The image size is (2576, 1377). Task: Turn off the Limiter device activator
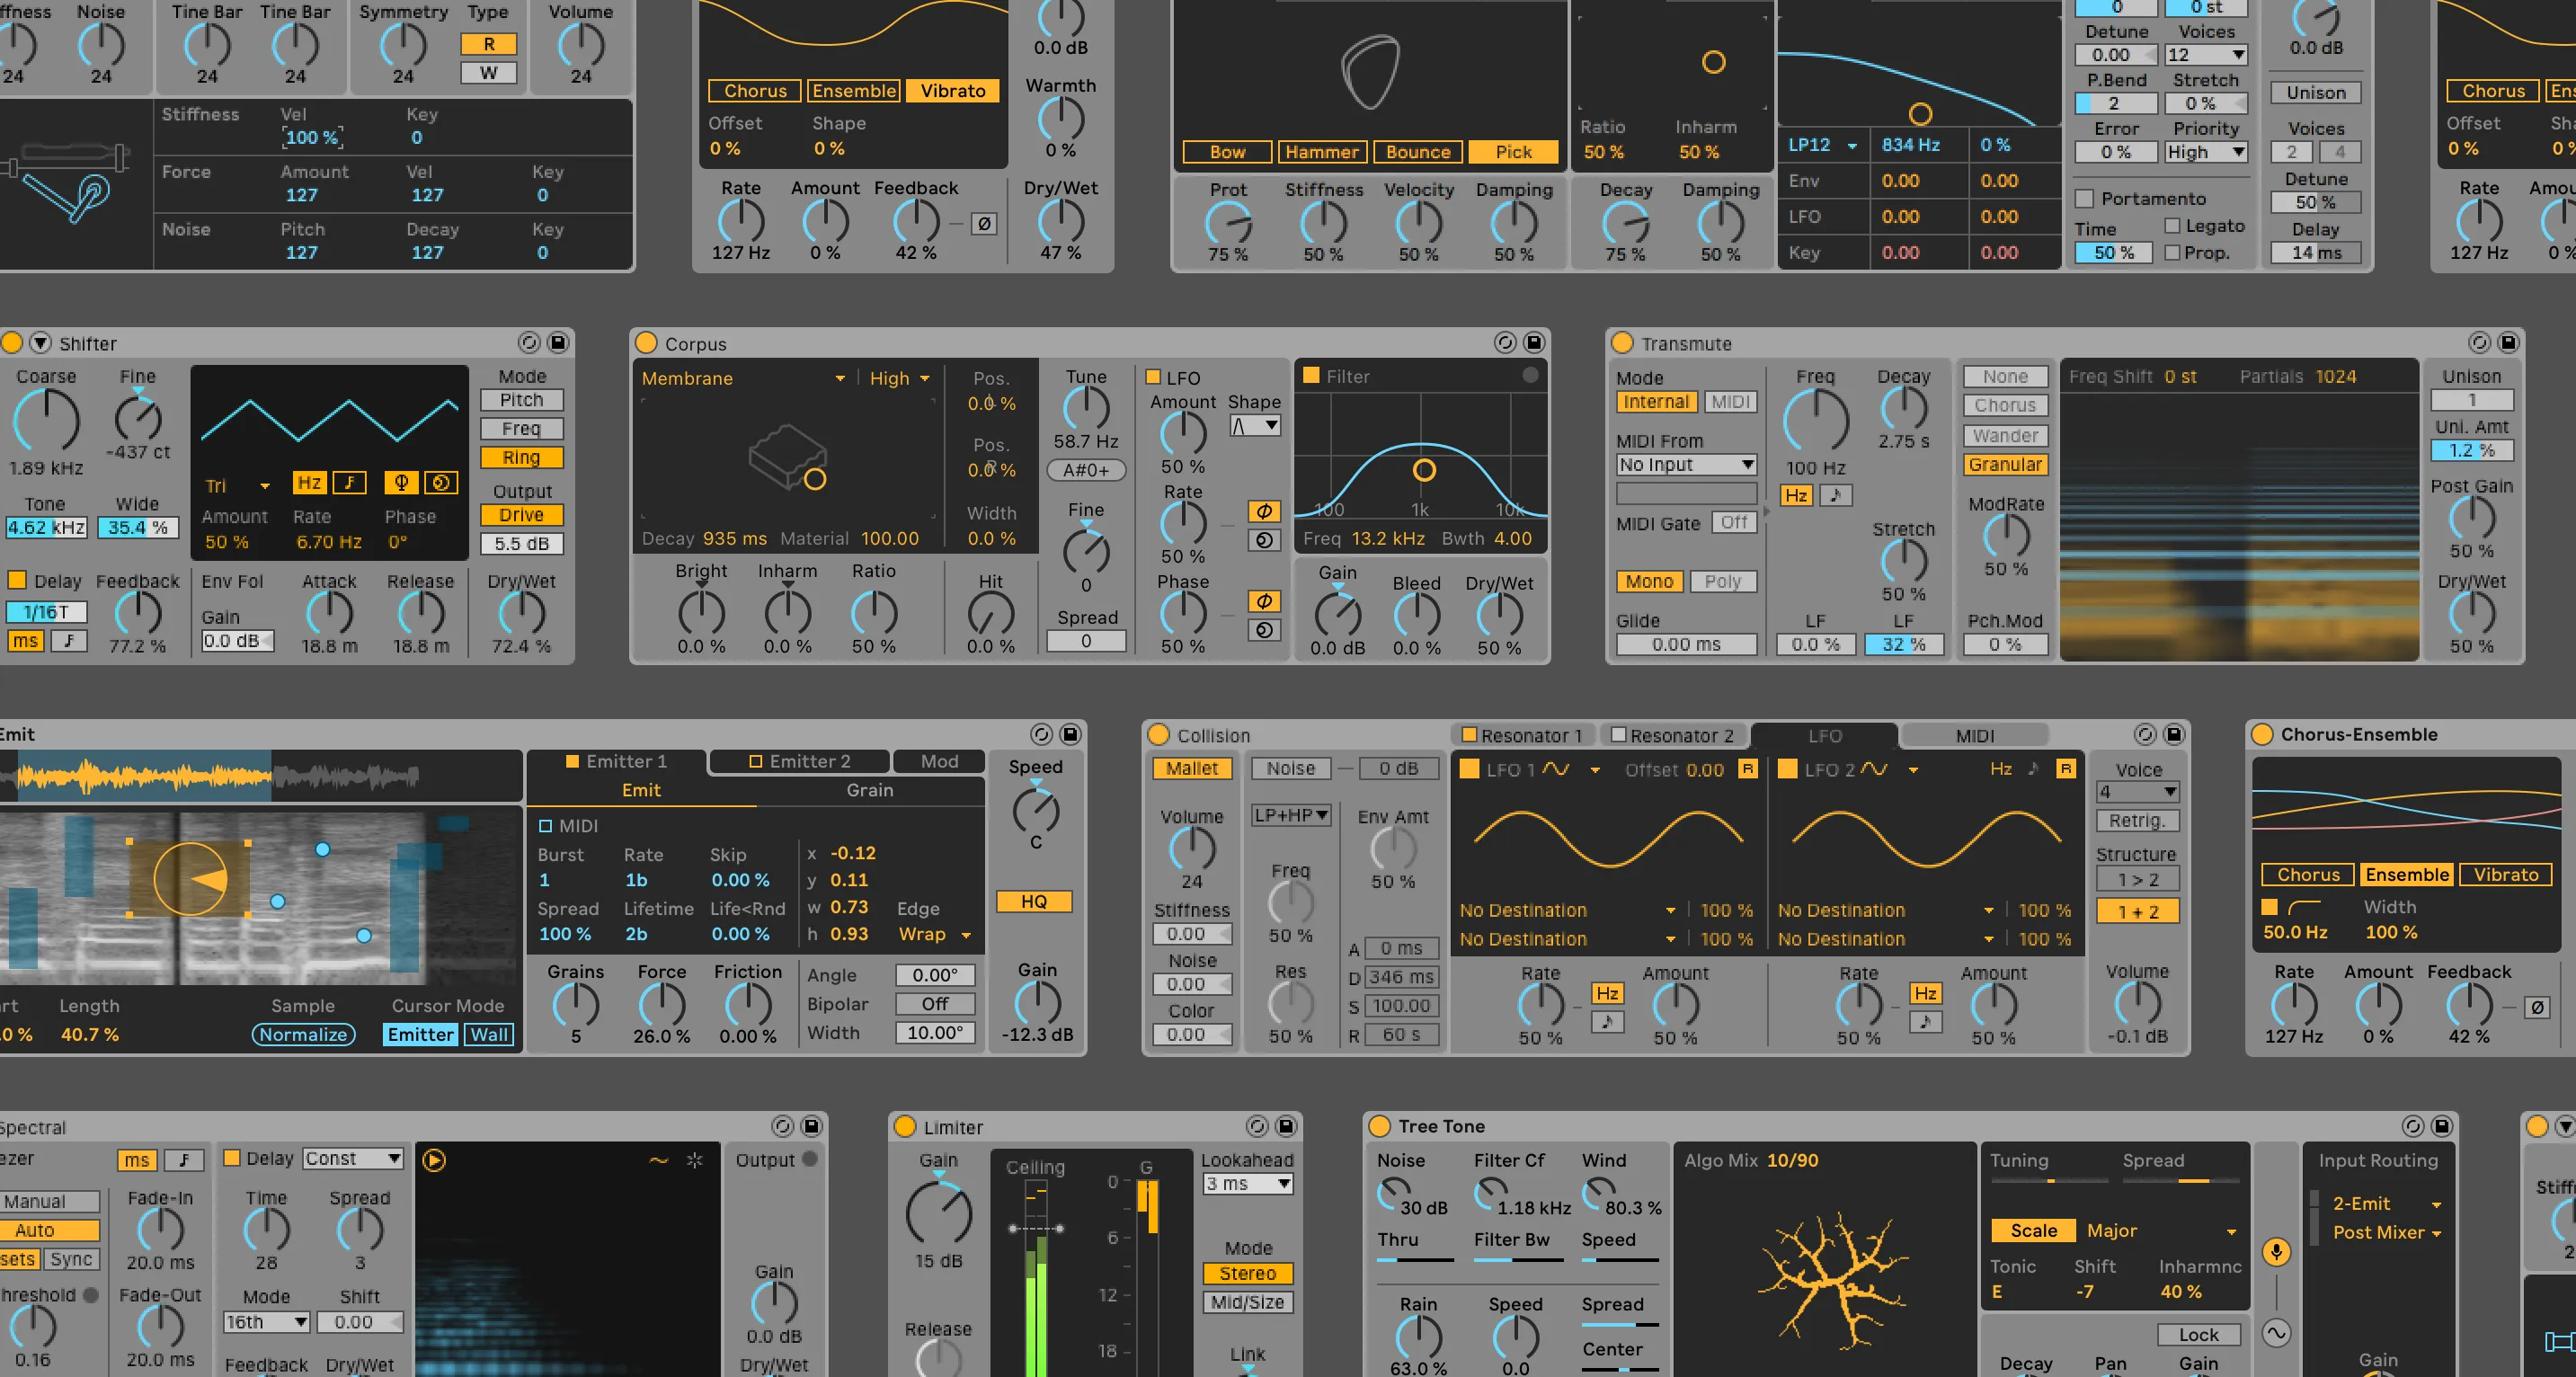click(905, 1127)
